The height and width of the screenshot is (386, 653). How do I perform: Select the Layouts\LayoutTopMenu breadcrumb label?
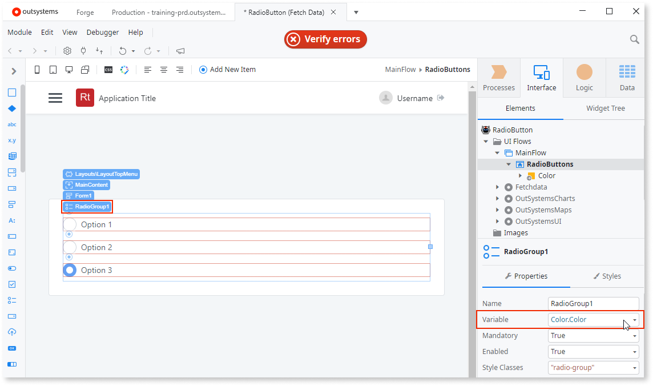(x=101, y=174)
